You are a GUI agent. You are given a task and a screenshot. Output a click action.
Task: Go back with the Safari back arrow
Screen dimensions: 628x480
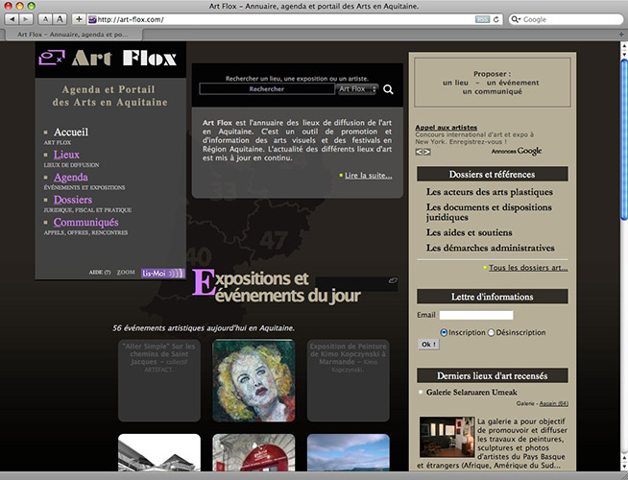(x=12, y=19)
